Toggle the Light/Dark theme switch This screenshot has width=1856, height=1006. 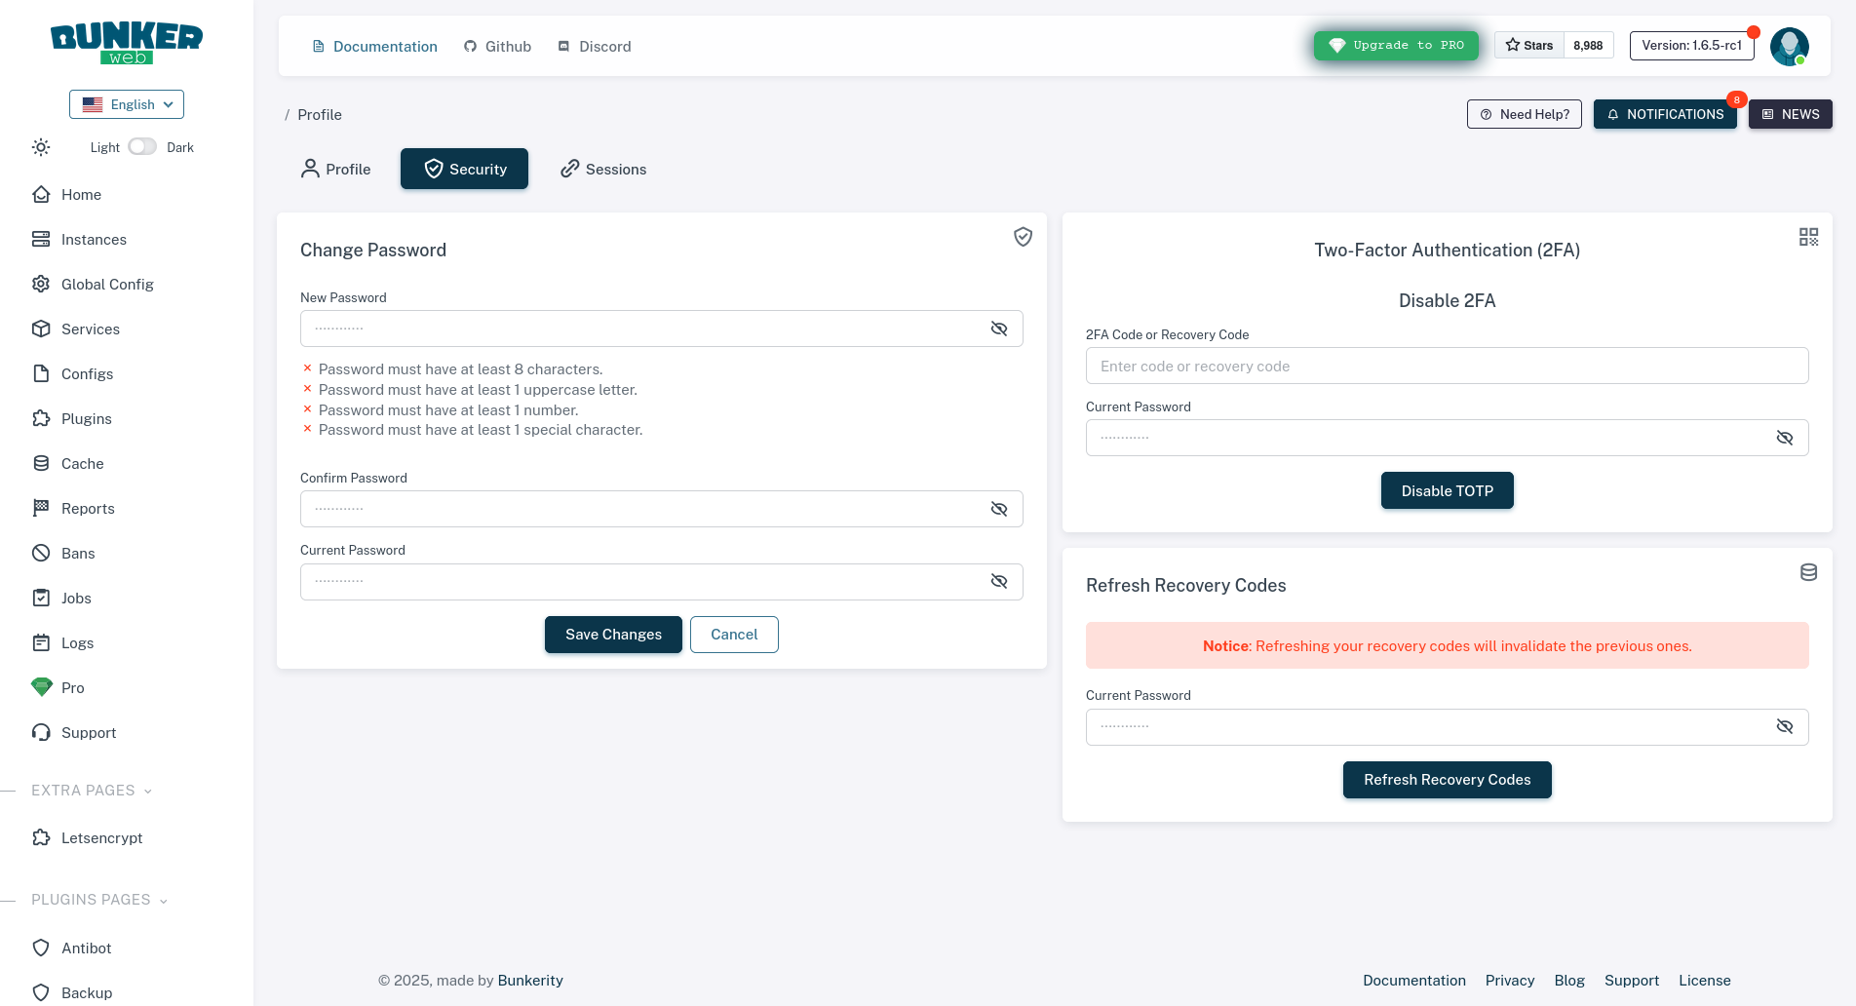coord(142,147)
